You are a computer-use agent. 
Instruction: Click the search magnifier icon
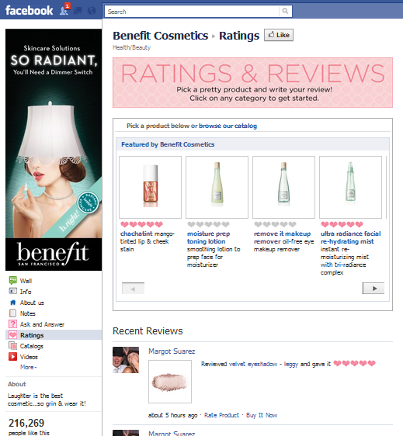point(285,11)
